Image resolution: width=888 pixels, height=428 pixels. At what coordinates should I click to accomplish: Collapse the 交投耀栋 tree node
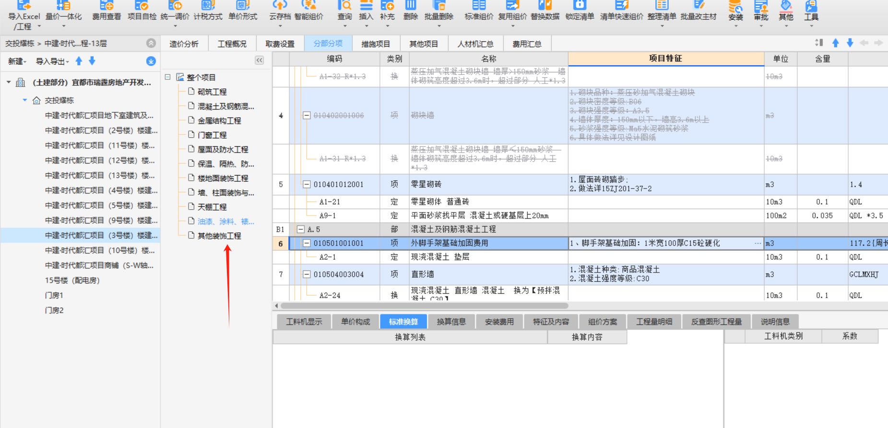(x=25, y=100)
